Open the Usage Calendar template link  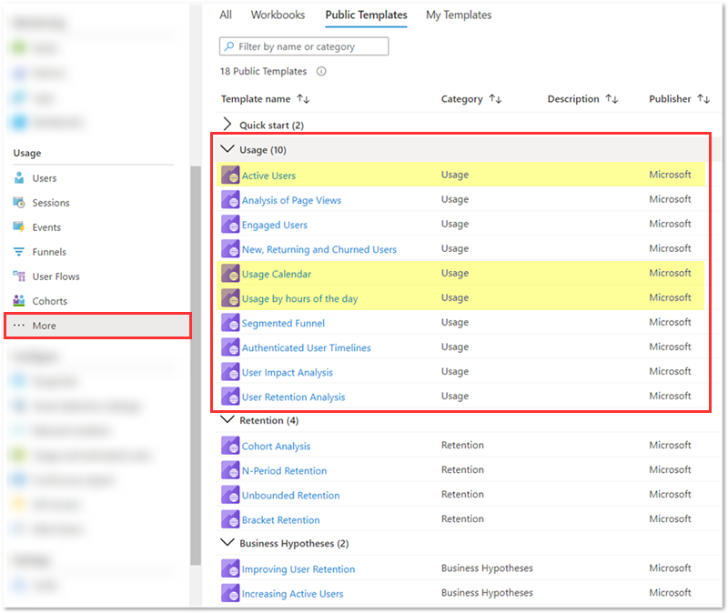(277, 274)
